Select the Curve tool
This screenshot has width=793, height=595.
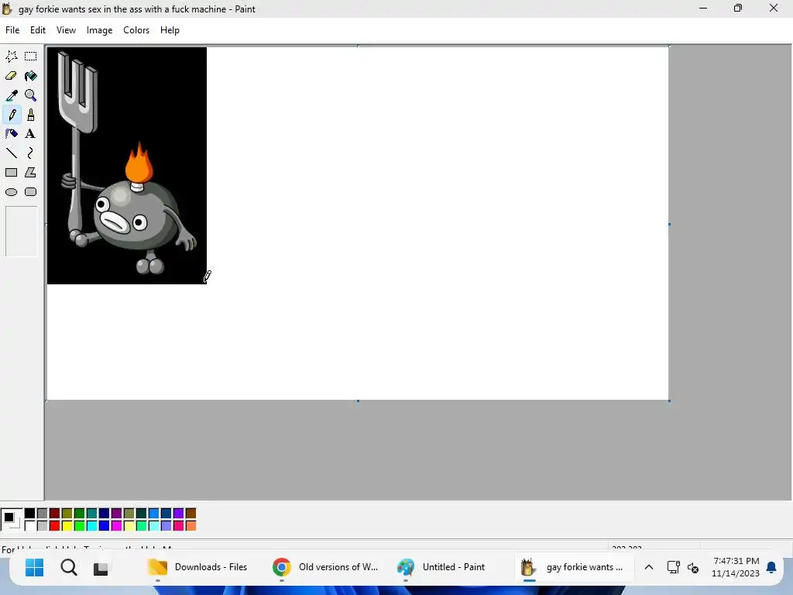pos(30,153)
